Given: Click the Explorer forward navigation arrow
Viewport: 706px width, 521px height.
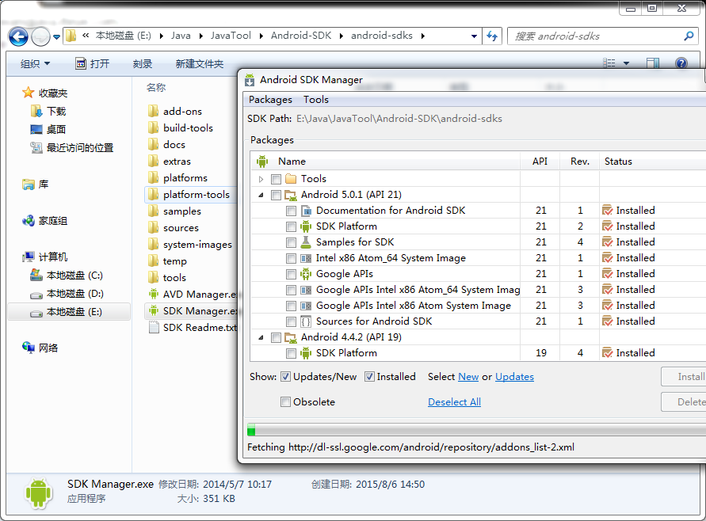Looking at the screenshot, I should 40,36.
